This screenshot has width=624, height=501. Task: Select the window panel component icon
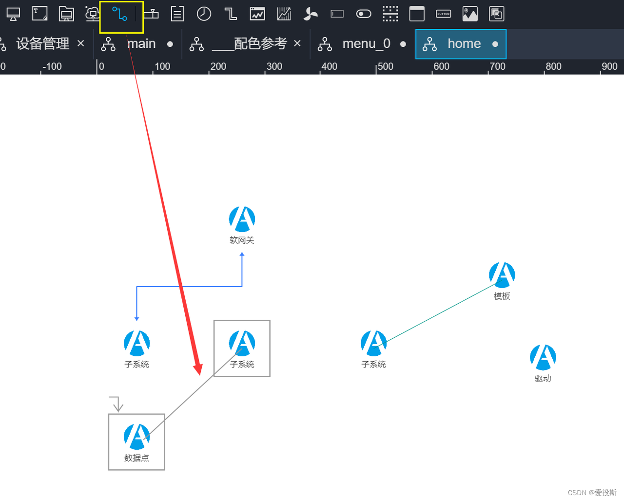tap(417, 14)
